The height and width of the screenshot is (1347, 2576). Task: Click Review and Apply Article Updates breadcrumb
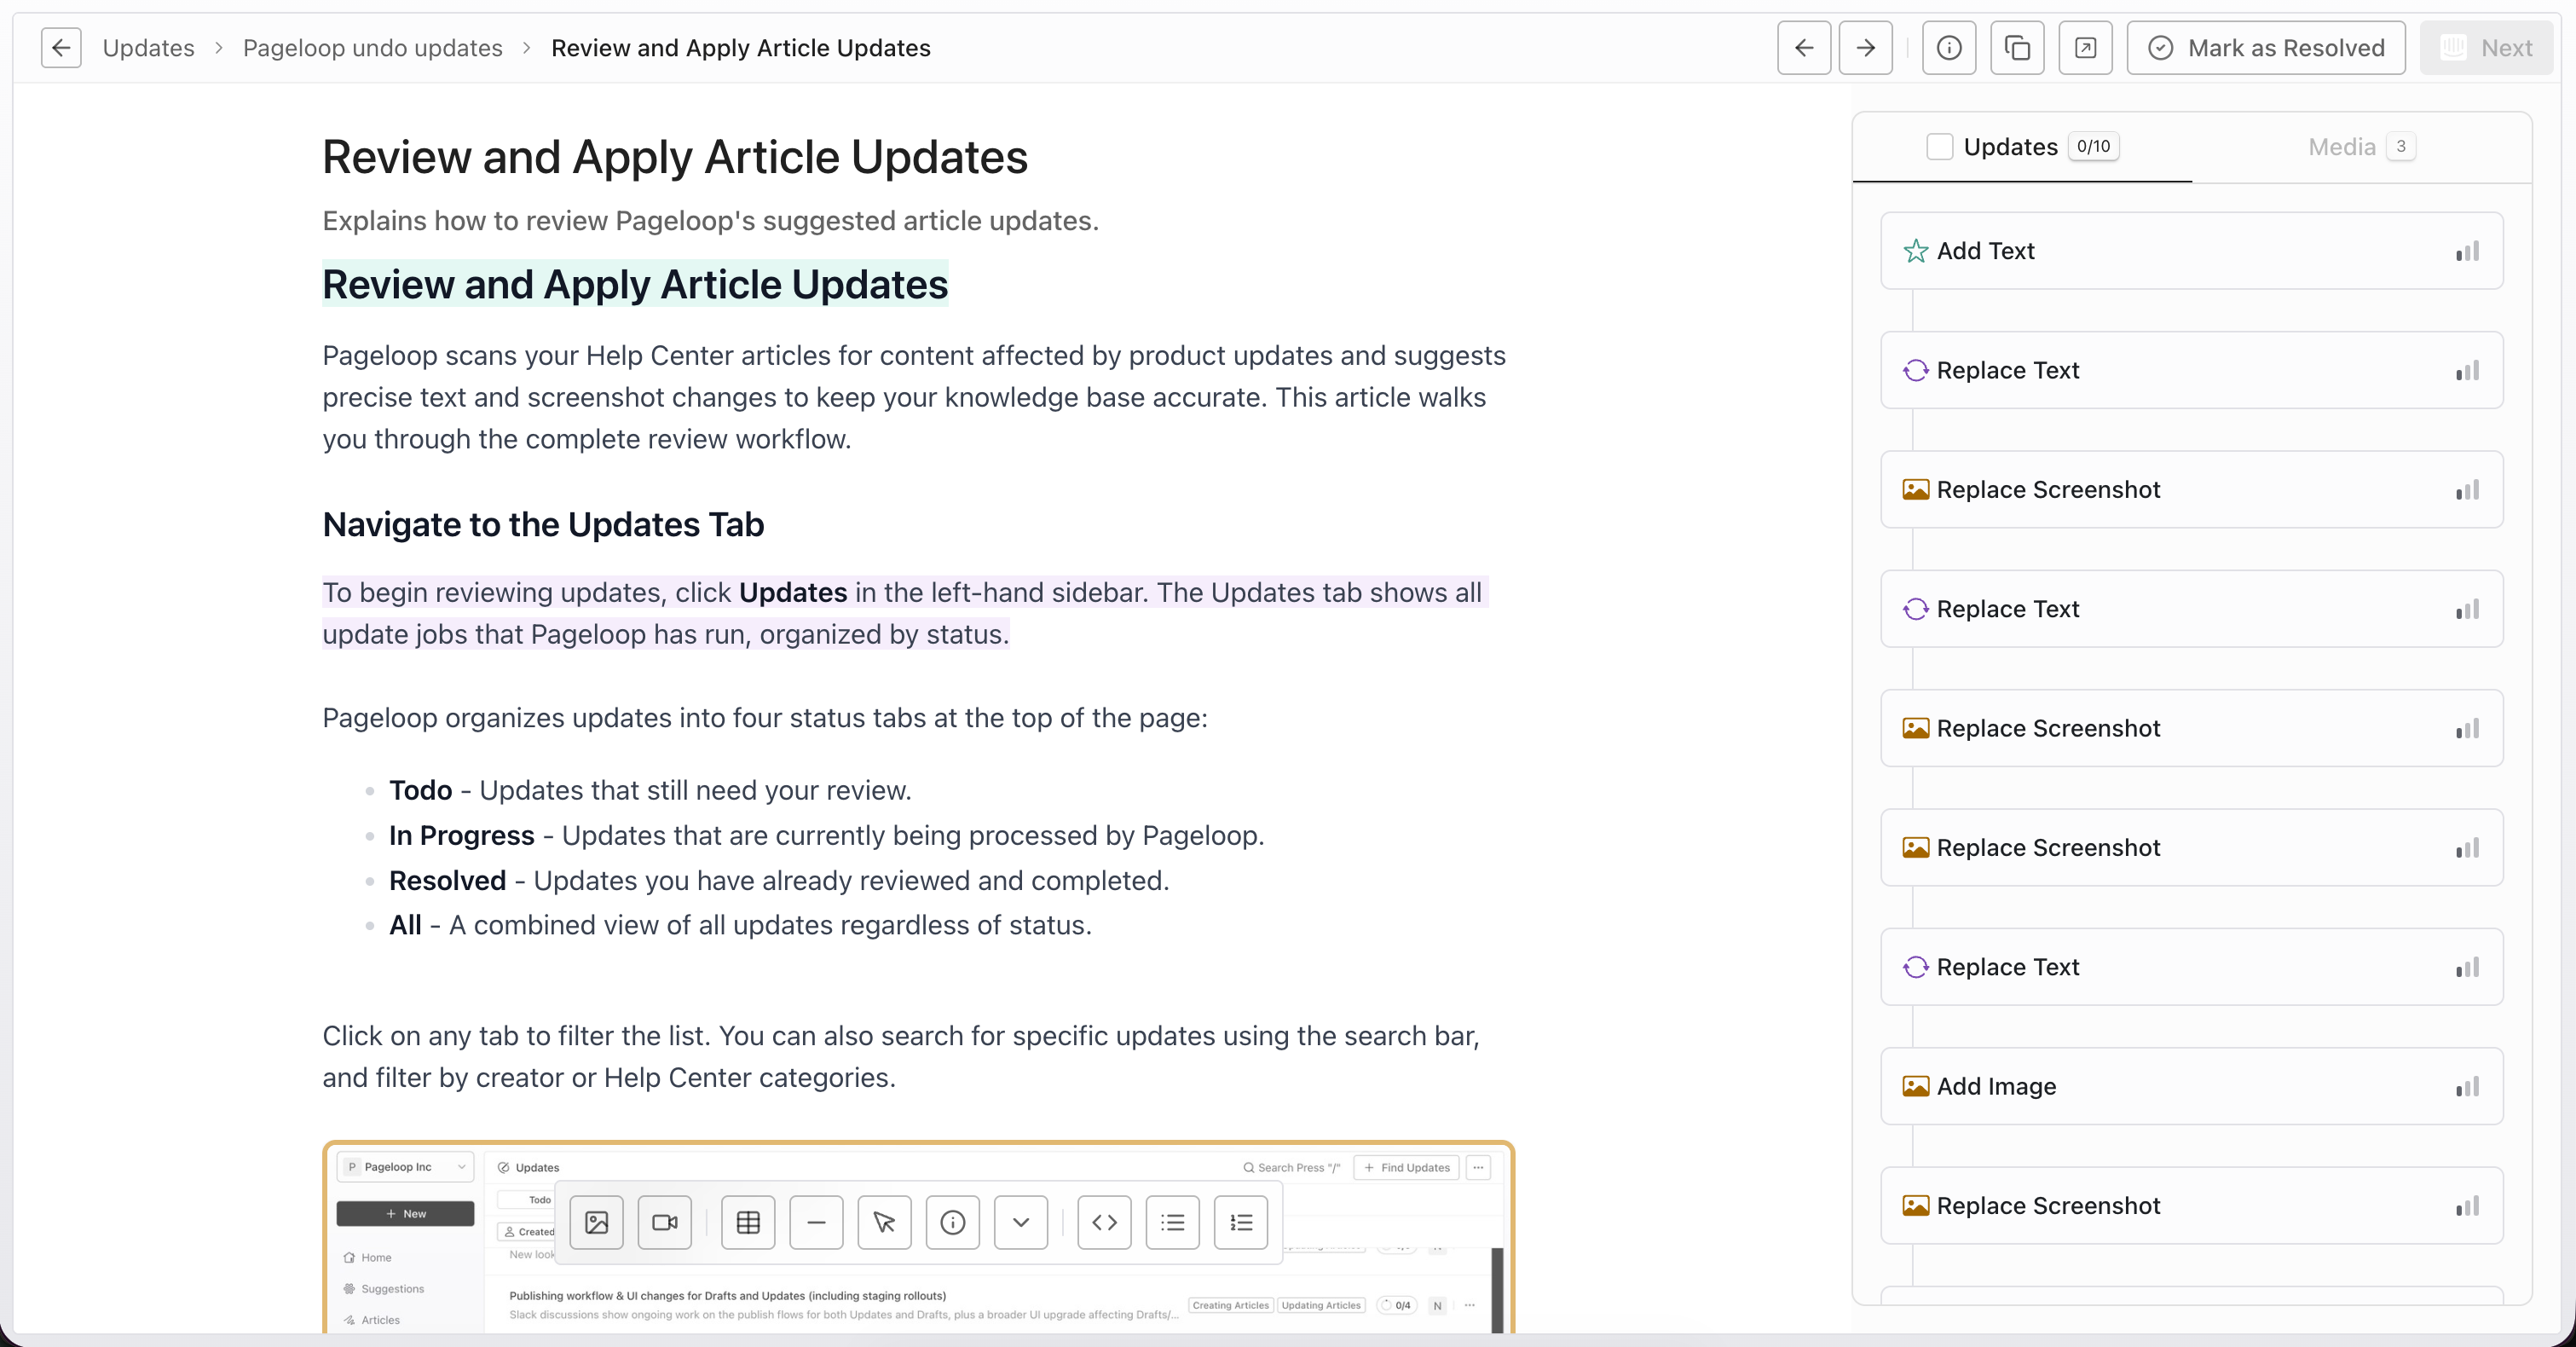coord(740,48)
